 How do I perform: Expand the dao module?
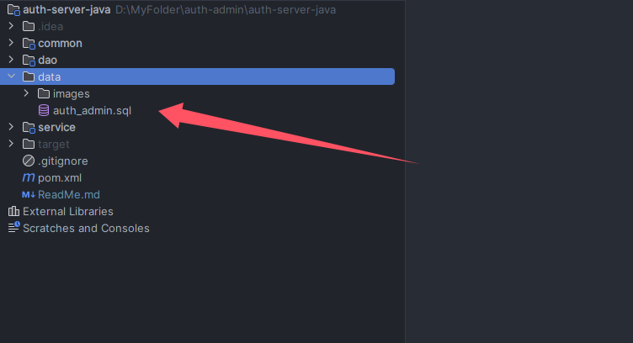pos(11,60)
